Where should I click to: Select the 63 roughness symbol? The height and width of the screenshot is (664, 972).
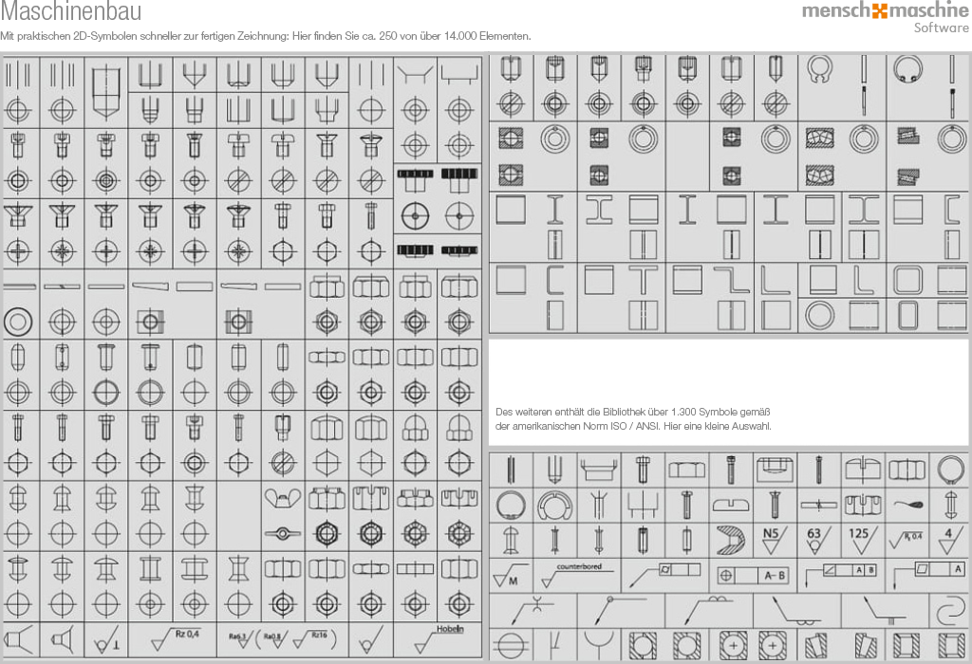[813, 540]
